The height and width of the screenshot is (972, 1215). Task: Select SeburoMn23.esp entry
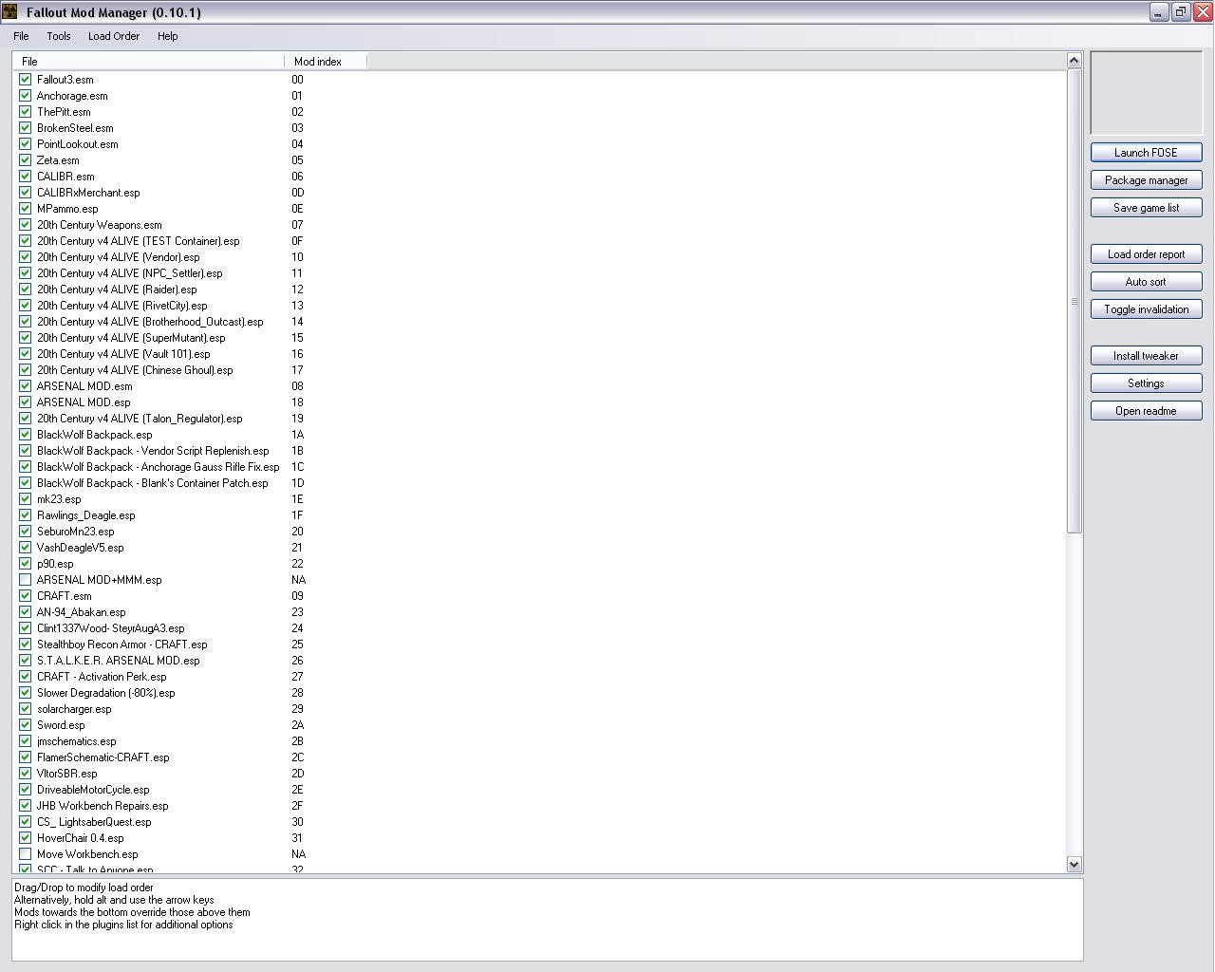(76, 532)
